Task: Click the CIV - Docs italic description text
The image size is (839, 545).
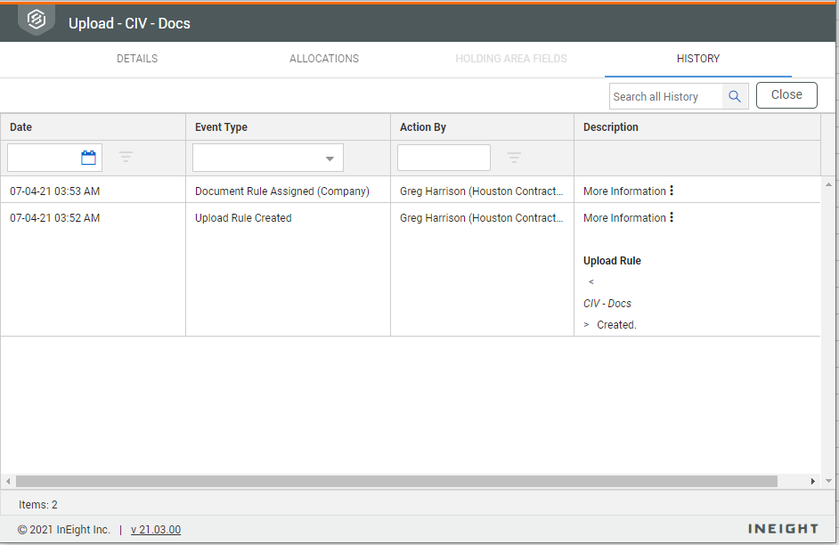Action: [607, 304]
